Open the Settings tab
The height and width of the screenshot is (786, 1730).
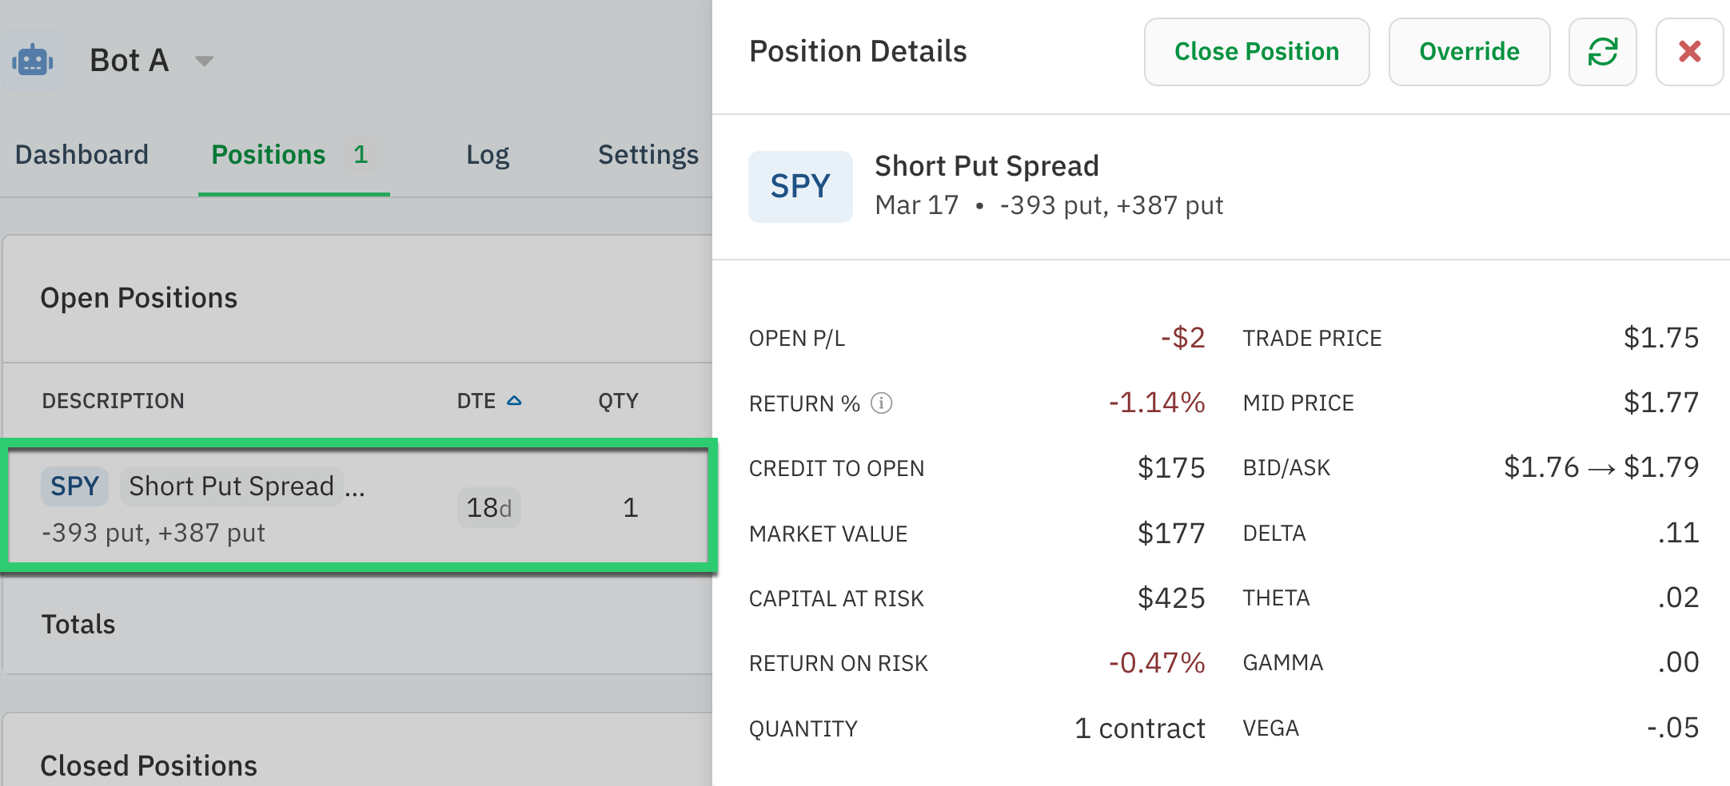pos(648,154)
